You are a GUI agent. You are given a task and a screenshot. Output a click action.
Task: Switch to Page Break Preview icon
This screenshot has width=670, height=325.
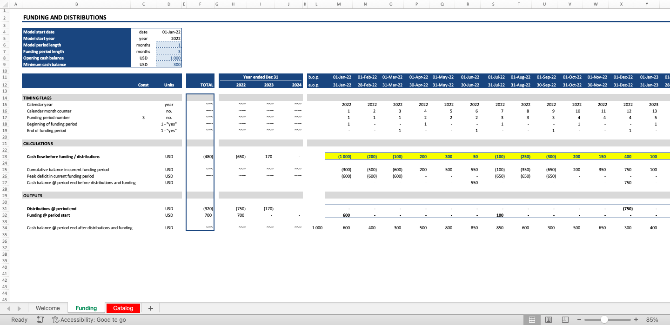point(565,319)
